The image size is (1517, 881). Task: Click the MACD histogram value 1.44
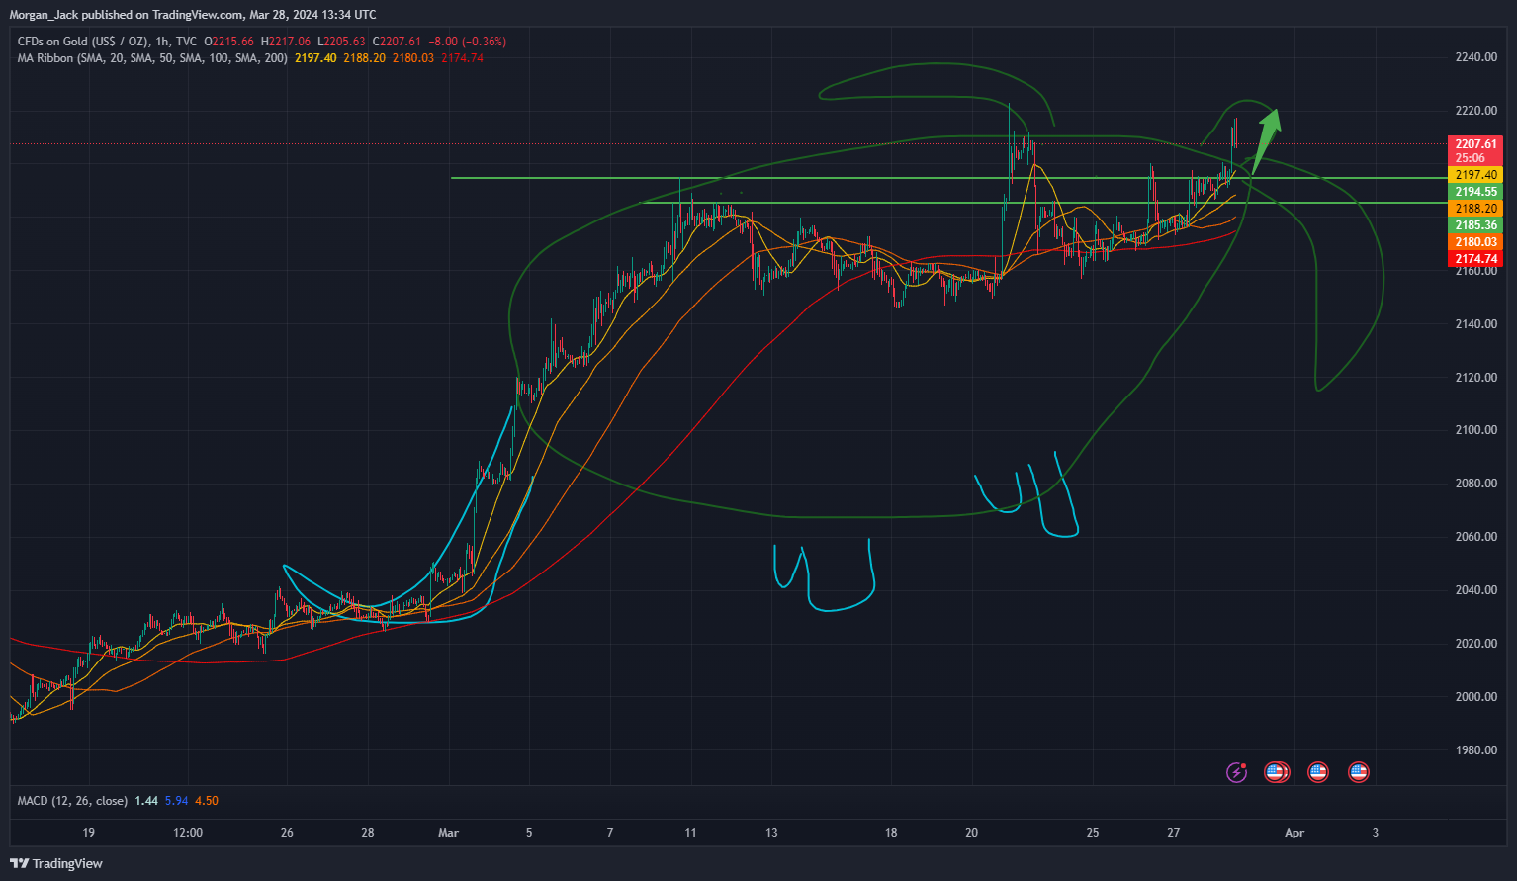pyautogui.click(x=146, y=801)
